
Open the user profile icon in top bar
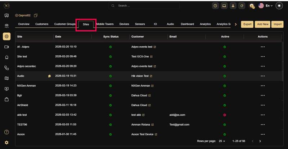(x=233, y=6)
